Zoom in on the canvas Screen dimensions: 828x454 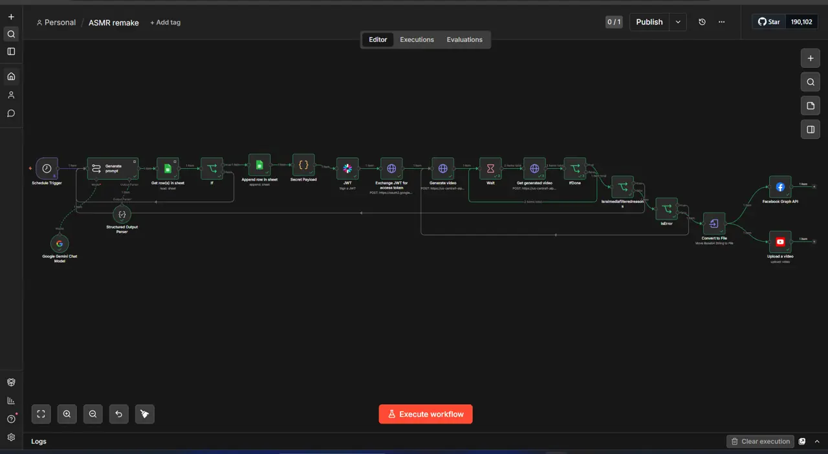[x=67, y=414]
